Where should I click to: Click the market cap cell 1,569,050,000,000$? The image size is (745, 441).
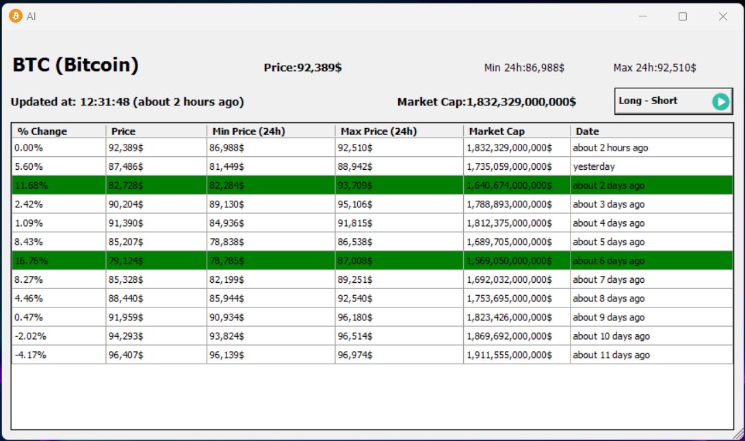tap(517, 261)
